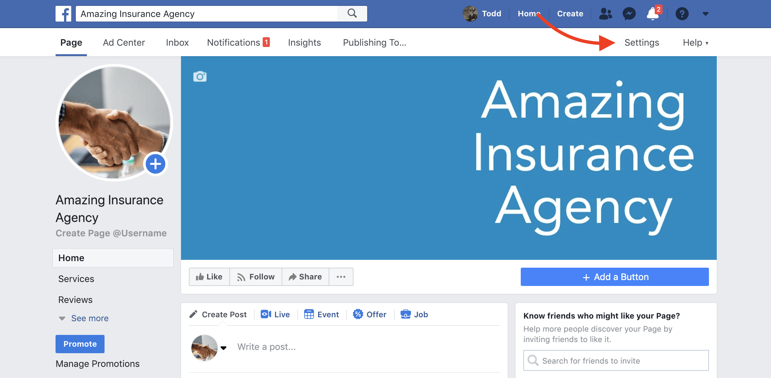Click the Add a Button button

pyautogui.click(x=615, y=277)
